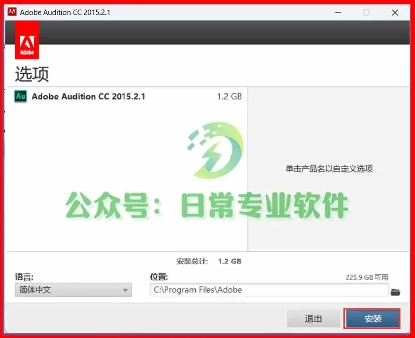Click the 退出 exit button

pos(313,318)
